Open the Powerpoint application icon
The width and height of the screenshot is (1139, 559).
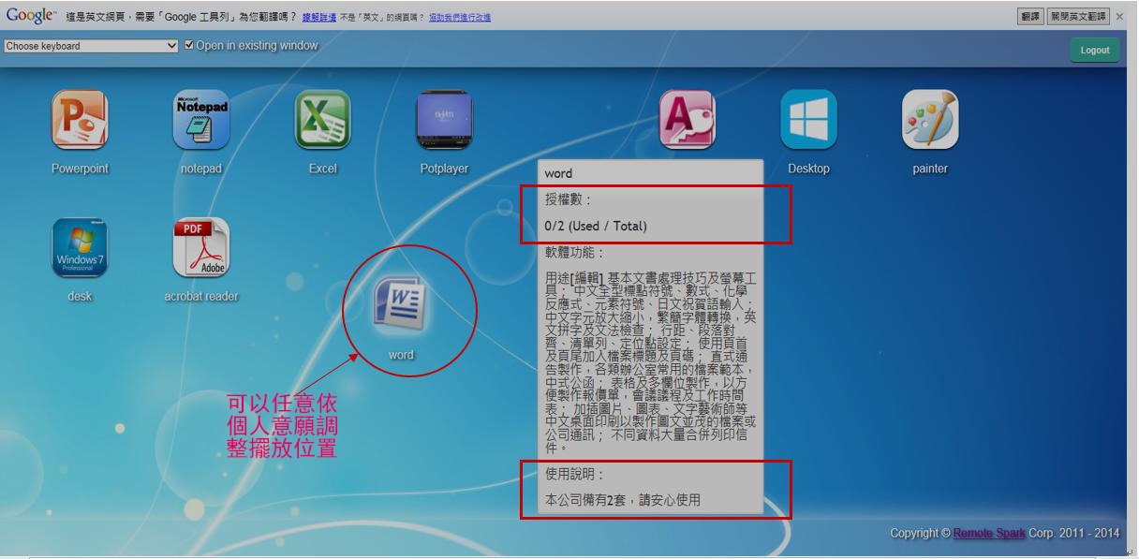click(x=80, y=120)
